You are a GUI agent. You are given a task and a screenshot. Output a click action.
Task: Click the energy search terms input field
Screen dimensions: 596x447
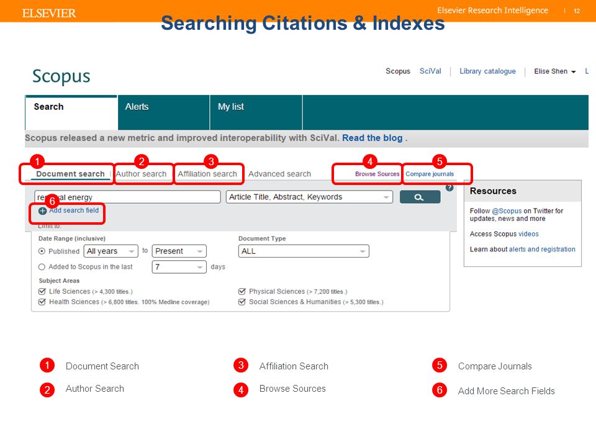pyautogui.click(x=127, y=197)
